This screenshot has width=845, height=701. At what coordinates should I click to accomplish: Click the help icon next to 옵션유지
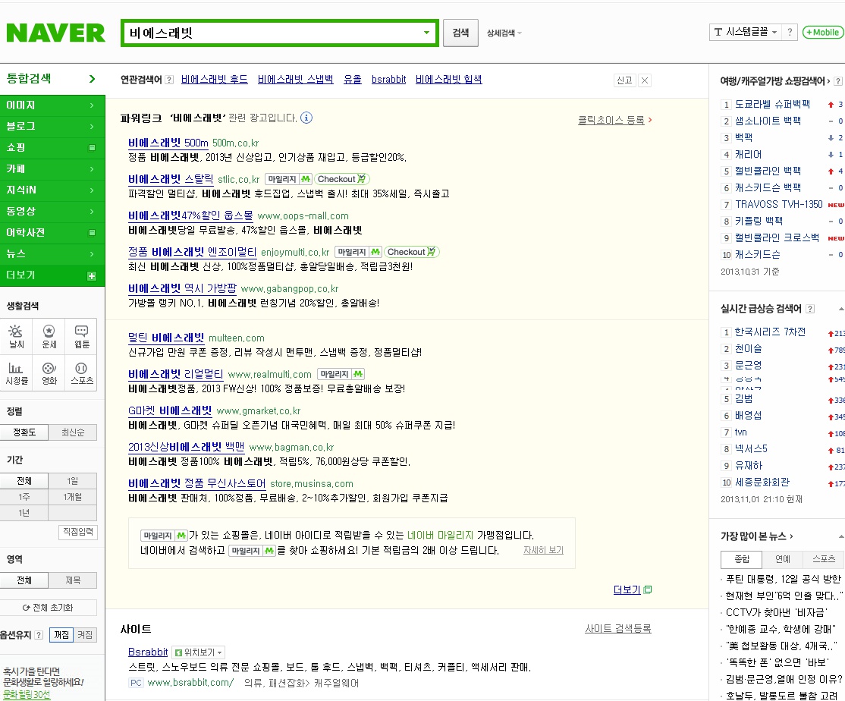pyautogui.click(x=39, y=635)
